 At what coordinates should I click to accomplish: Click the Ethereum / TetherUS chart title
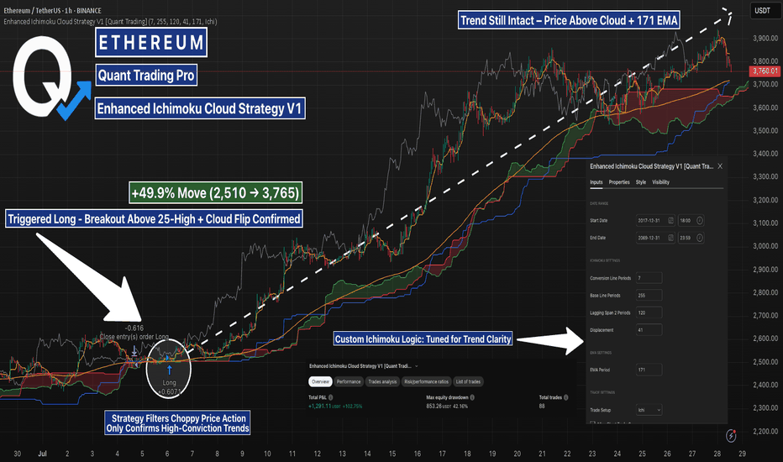tap(52, 10)
